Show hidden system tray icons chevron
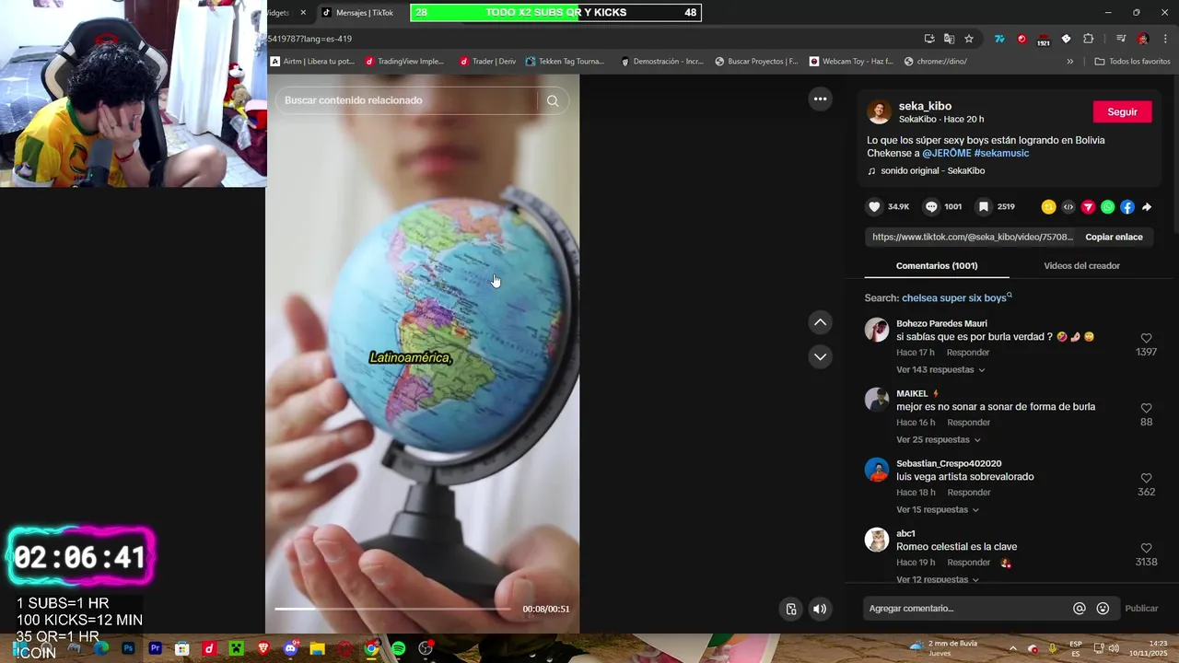The image size is (1179, 663). pyautogui.click(x=1012, y=649)
